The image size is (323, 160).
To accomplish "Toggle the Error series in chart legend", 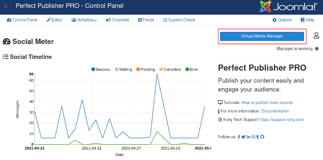I will pyautogui.click(x=191, y=69).
